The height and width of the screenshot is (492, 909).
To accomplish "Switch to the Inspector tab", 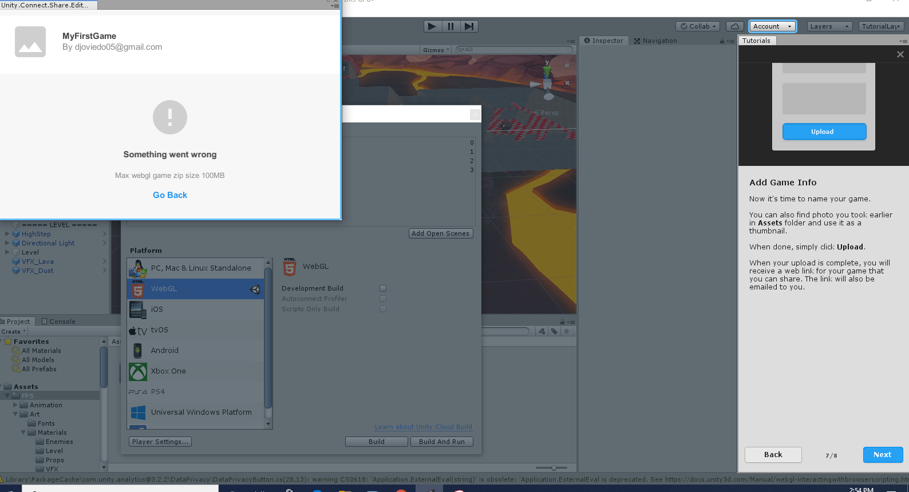I will tap(604, 41).
